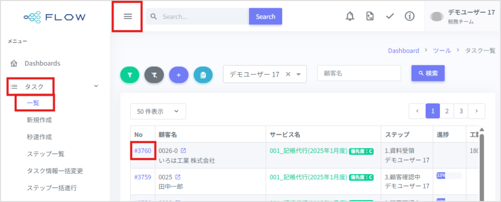The image size is (501, 202).
Task: Open the notification bell icon
Action: [350, 16]
